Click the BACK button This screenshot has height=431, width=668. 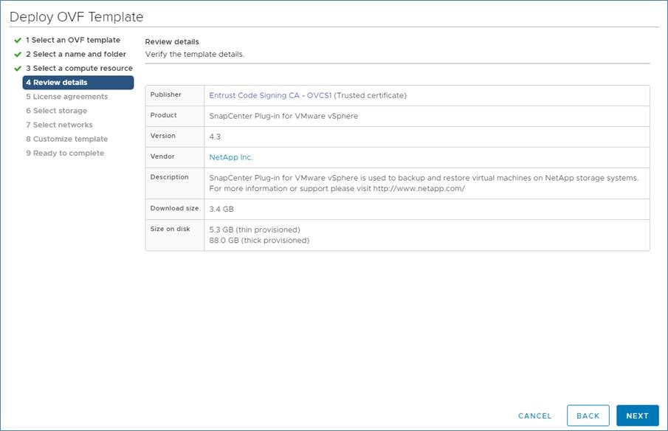click(588, 416)
